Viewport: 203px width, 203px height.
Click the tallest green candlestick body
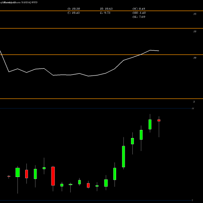(x=123, y=157)
